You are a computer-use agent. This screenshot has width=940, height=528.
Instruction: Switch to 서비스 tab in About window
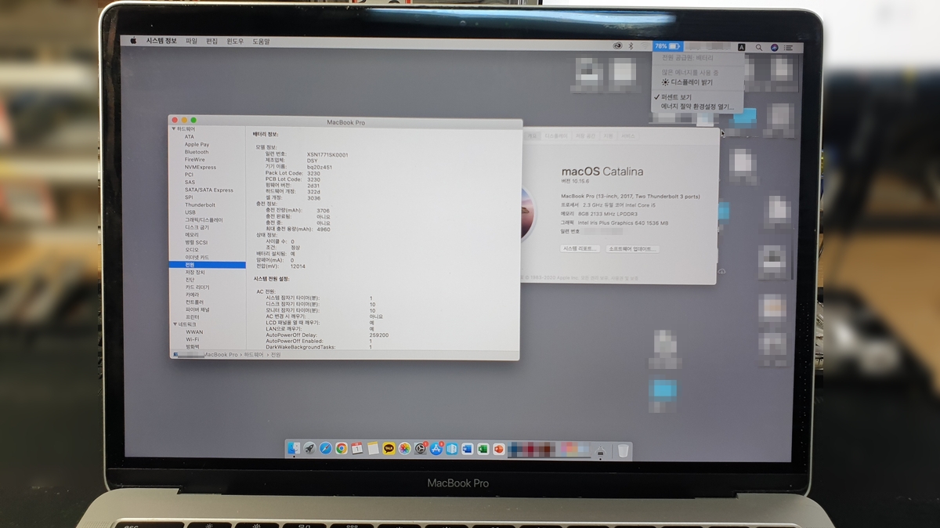629,136
